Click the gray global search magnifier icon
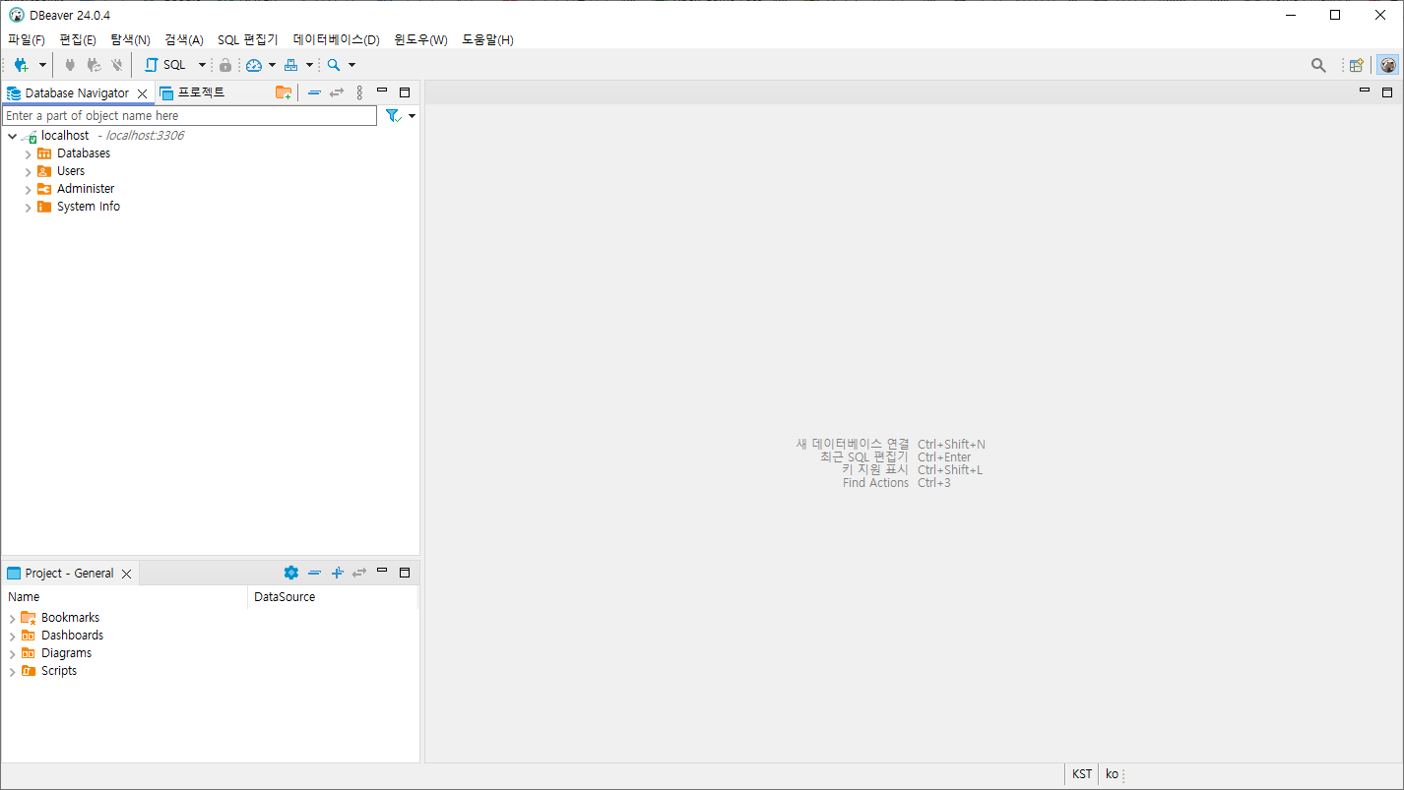Viewport: 1404px width, 790px height. point(1318,65)
